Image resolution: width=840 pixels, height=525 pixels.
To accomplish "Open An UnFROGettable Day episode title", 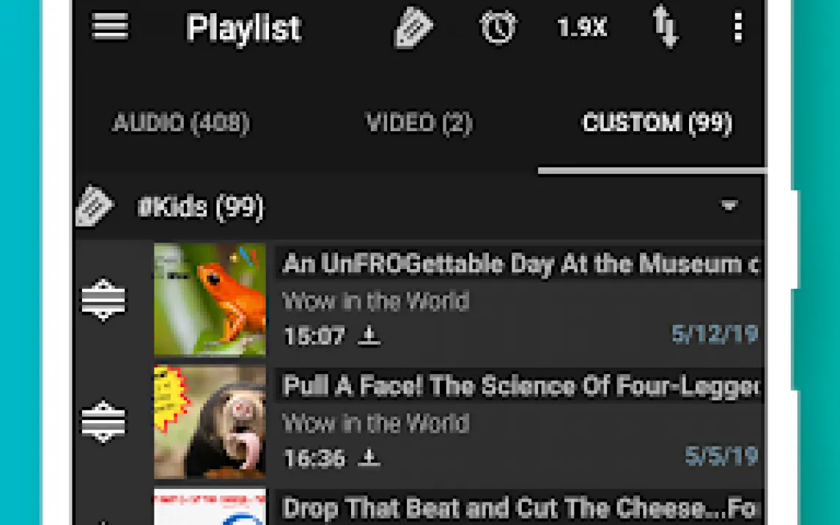I will (x=520, y=264).
